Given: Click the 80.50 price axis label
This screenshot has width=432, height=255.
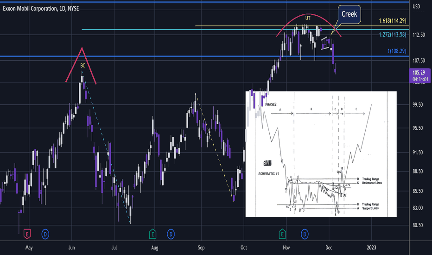Looking at the screenshot, I should click(x=418, y=225).
